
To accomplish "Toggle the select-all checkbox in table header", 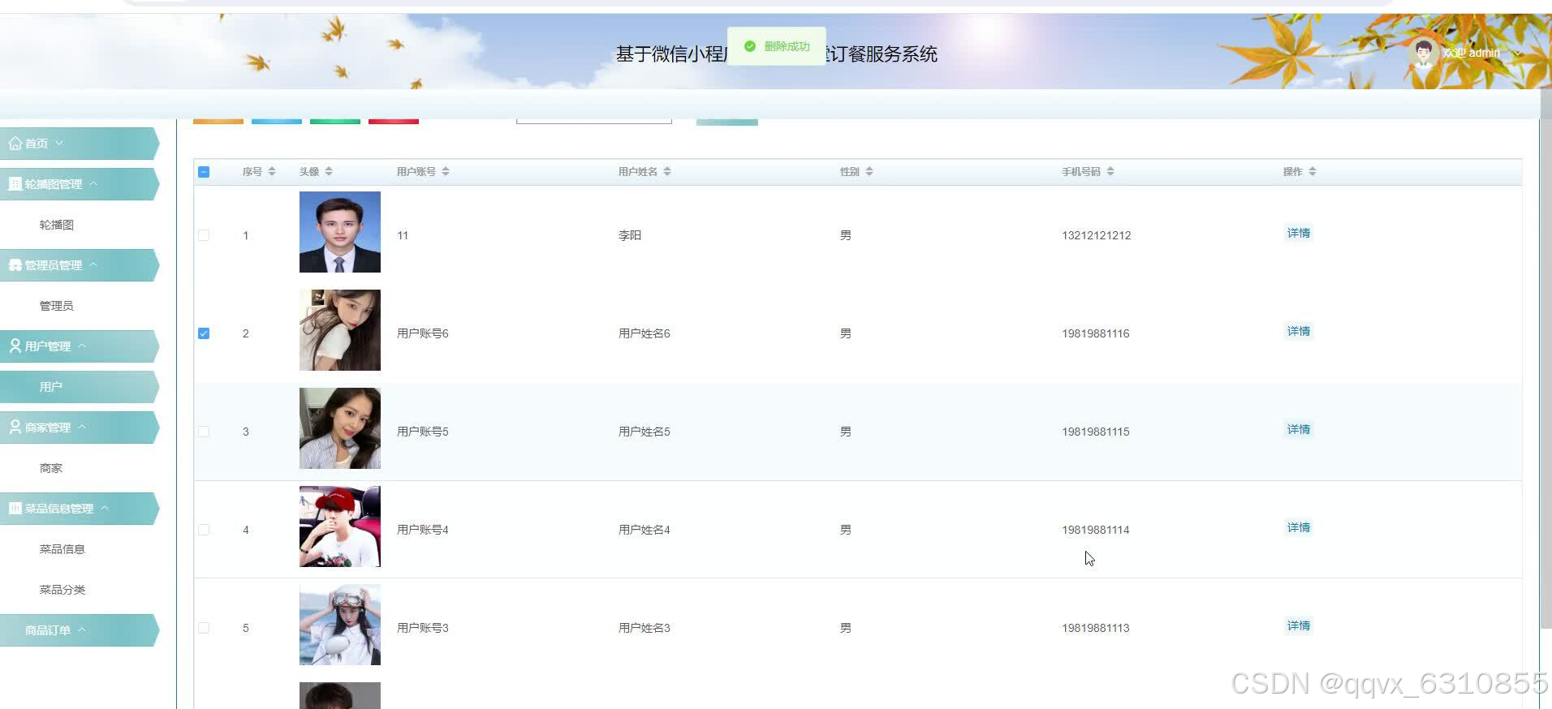I will 204,172.
